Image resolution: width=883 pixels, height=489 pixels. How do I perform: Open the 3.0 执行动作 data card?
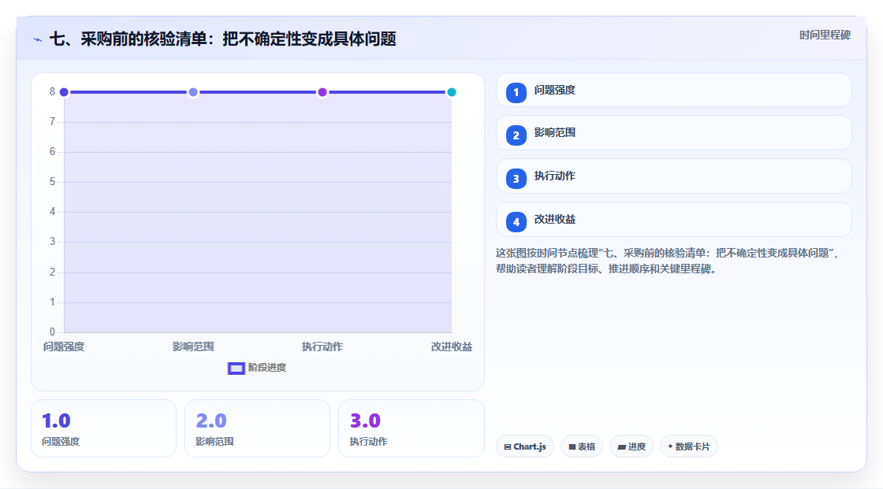[412, 429]
